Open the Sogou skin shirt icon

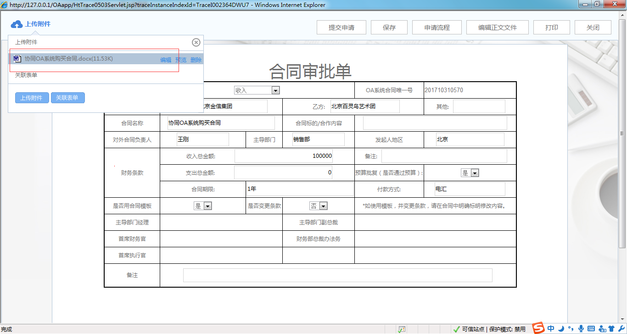point(611,328)
